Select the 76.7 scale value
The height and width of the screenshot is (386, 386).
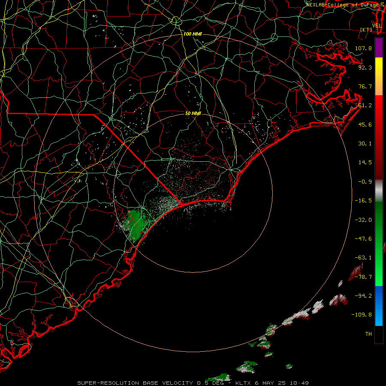coord(365,86)
